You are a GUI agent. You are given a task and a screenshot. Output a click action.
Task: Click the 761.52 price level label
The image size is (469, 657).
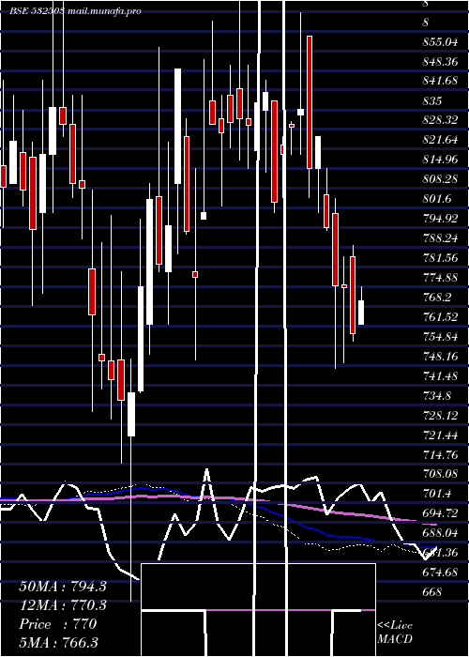[x=442, y=317]
